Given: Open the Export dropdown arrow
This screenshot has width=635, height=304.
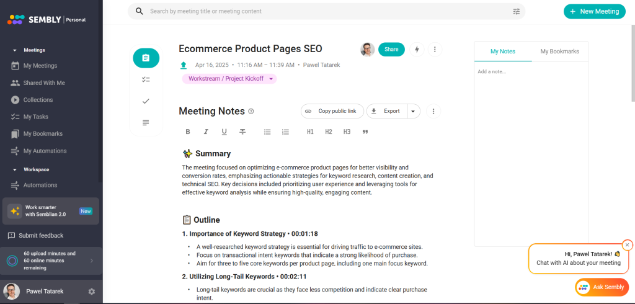Looking at the screenshot, I should (x=413, y=111).
